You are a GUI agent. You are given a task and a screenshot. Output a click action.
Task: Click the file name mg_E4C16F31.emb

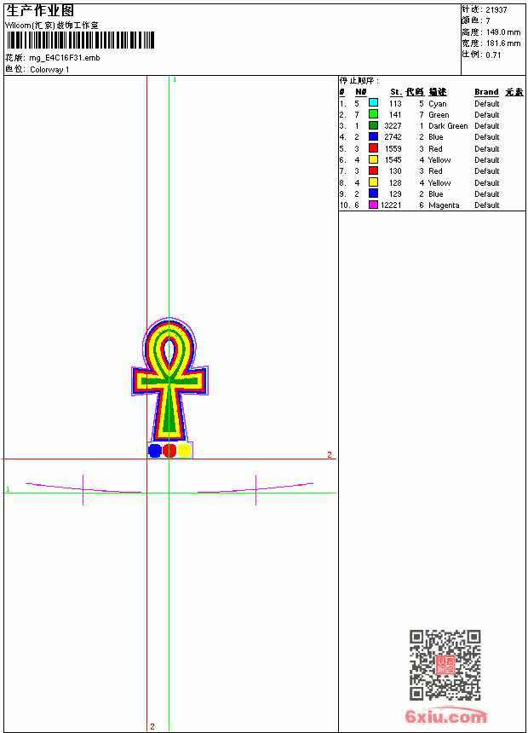pos(65,58)
